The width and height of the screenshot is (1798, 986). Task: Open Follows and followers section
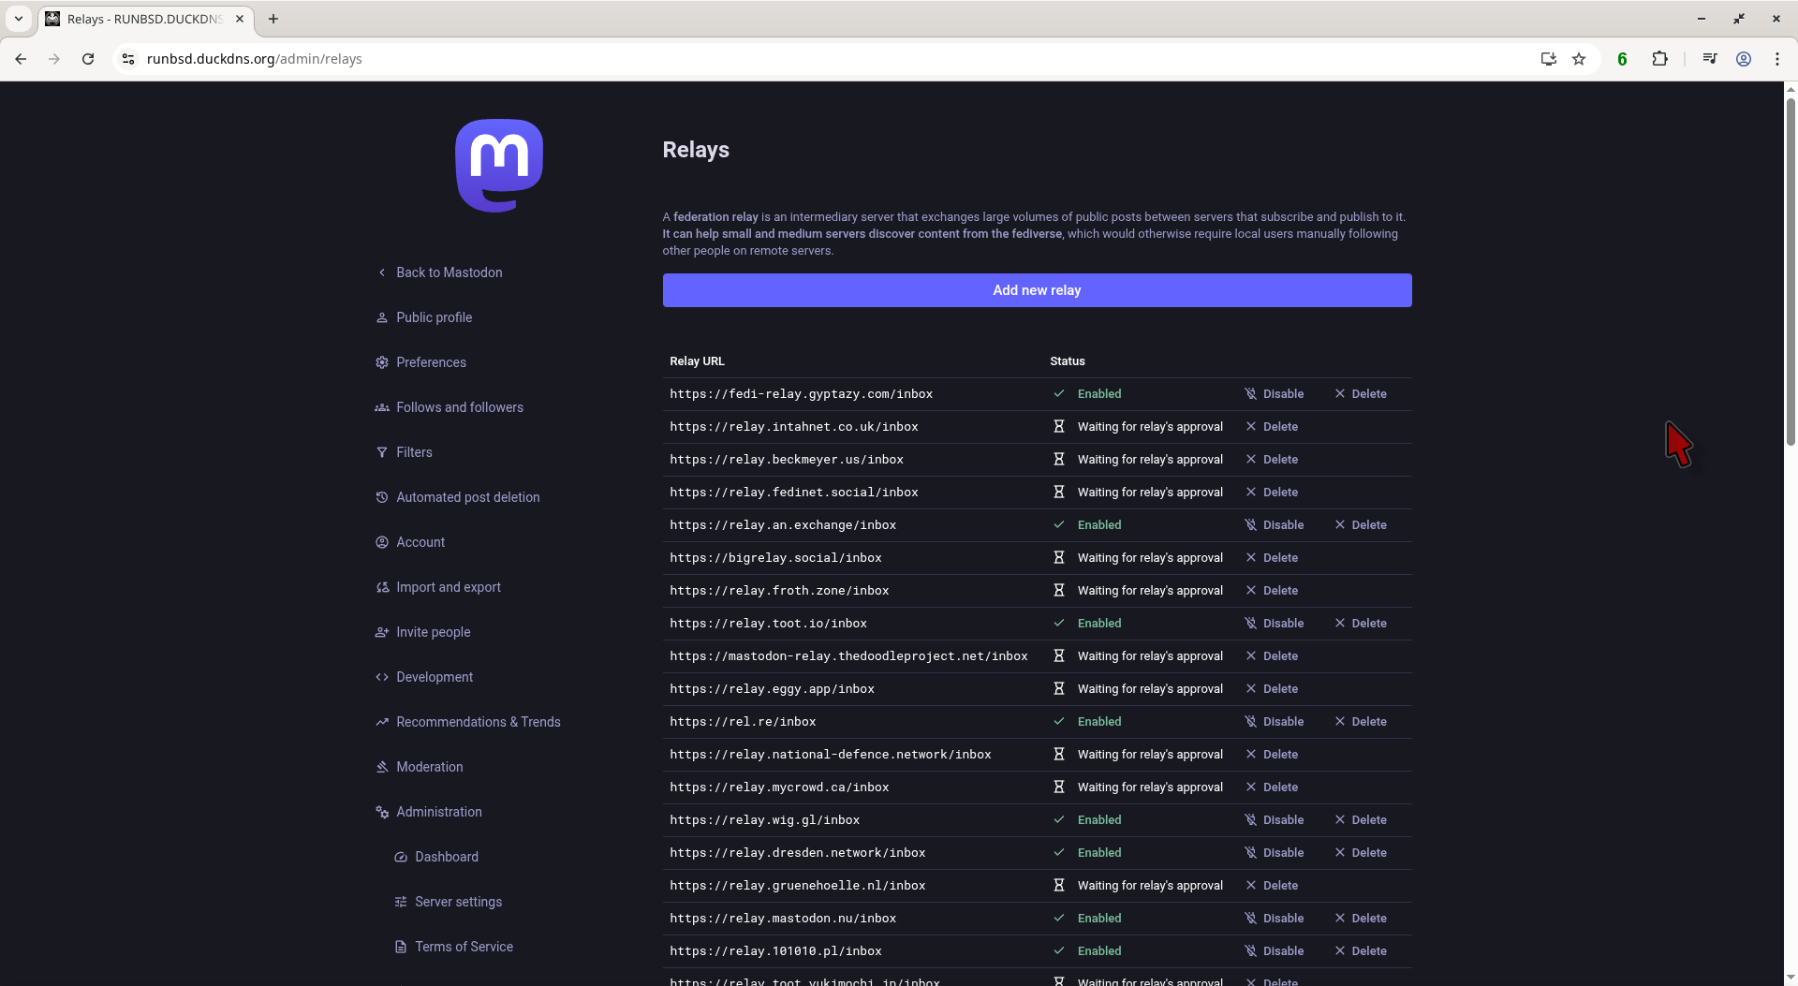coord(449,407)
